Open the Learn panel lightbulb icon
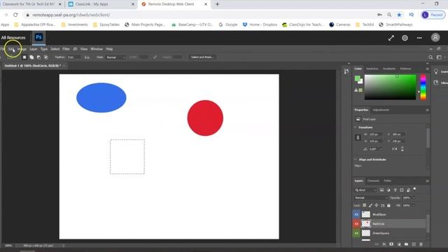This screenshot has width=448, height=252. (436, 71)
